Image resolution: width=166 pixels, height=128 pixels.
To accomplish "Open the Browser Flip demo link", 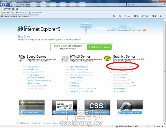I will [x=32, y=70].
